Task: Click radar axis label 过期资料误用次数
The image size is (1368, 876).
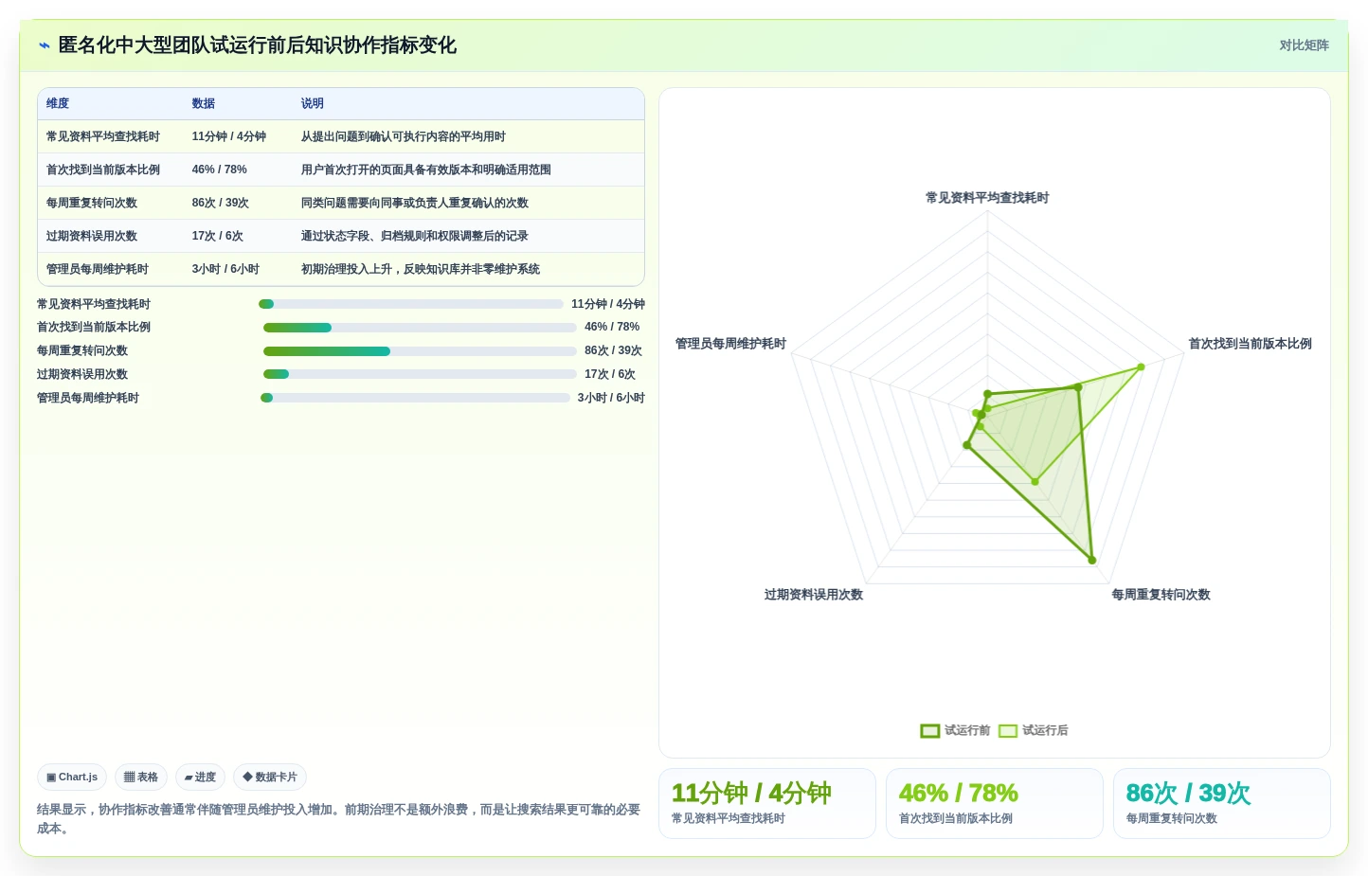Action: pyautogui.click(x=814, y=595)
